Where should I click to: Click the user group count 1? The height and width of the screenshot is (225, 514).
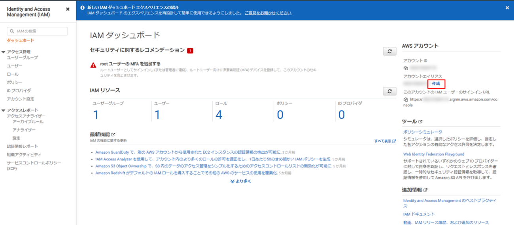point(95,115)
